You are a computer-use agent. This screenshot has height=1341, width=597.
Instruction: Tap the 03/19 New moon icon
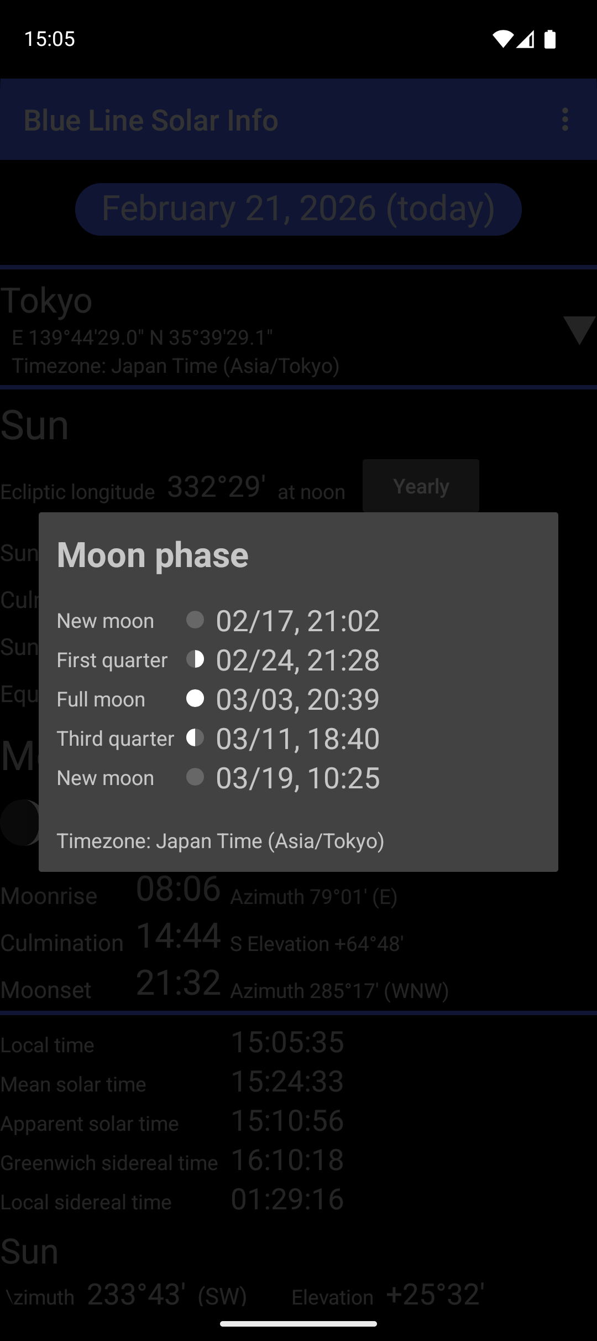195,777
